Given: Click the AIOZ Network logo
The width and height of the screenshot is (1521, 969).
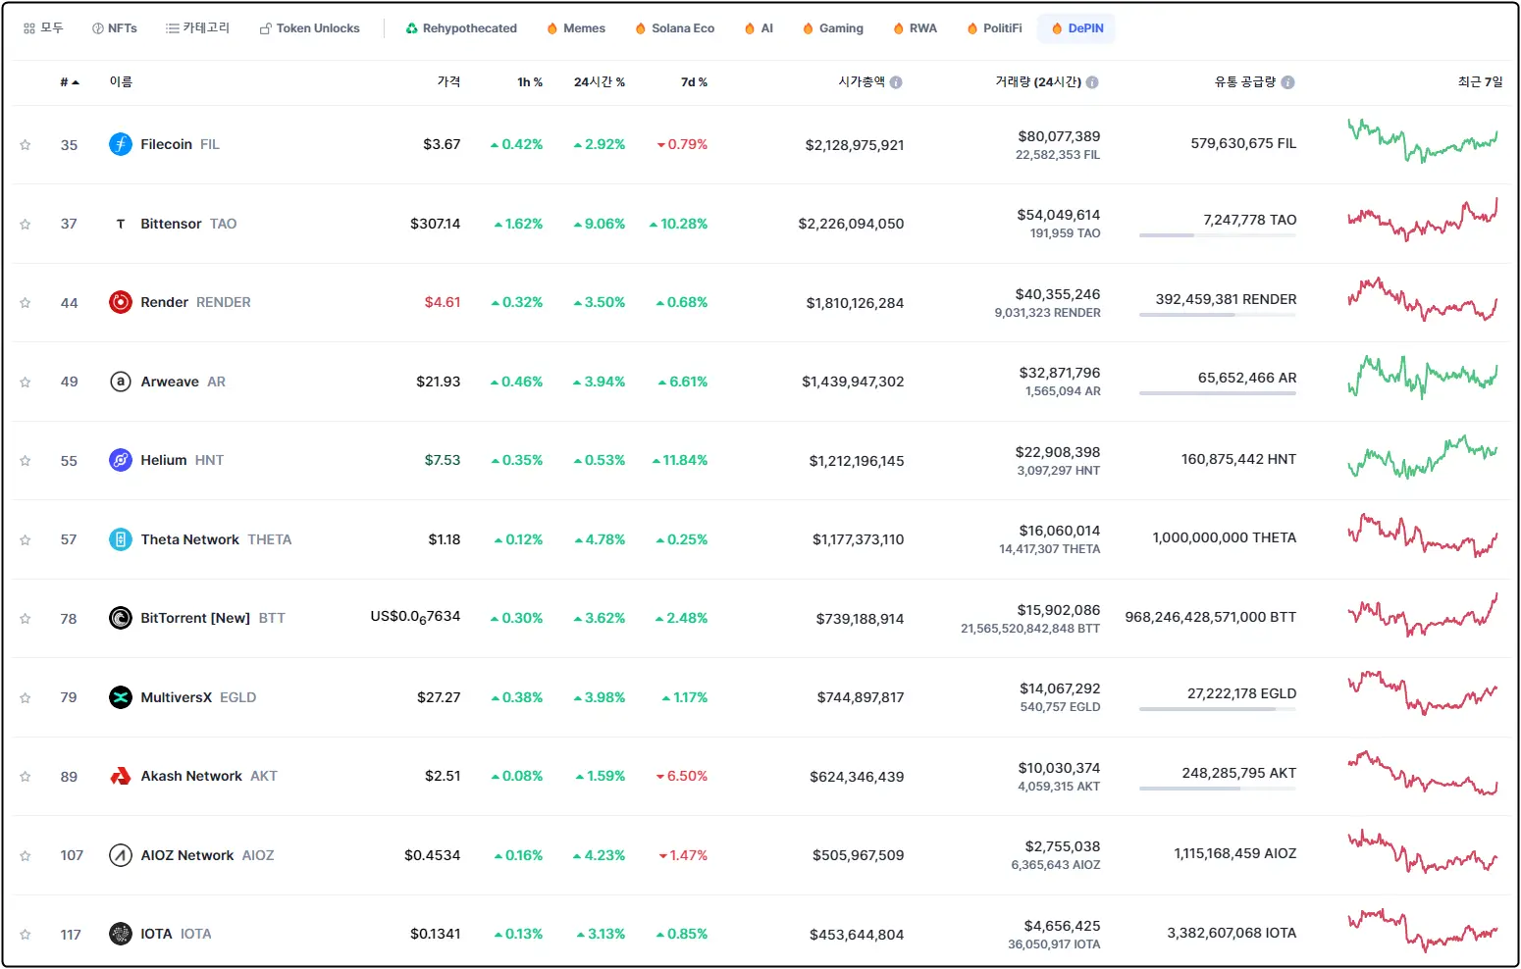Looking at the screenshot, I should [x=121, y=855].
